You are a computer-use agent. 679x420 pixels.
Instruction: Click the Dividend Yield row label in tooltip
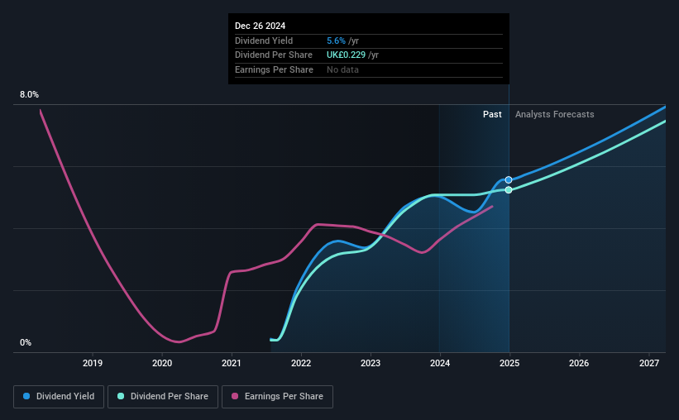pyautogui.click(x=264, y=41)
